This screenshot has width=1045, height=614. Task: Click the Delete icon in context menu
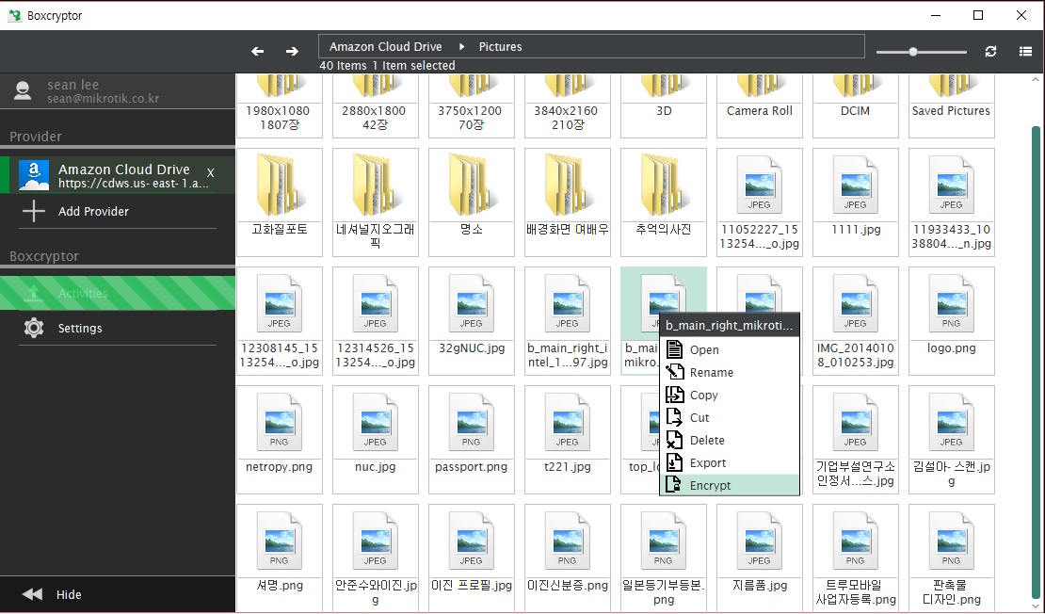[674, 440]
